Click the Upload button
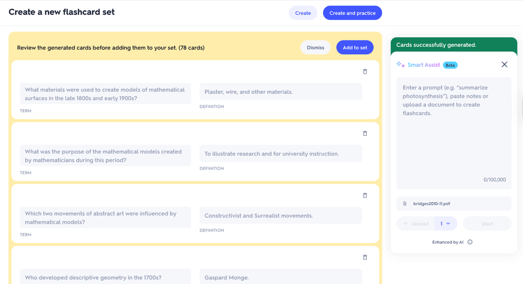 tap(416, 224)
